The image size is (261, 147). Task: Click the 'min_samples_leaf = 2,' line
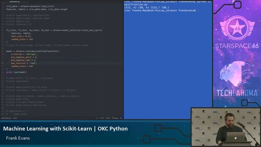[x=24, y=60]
